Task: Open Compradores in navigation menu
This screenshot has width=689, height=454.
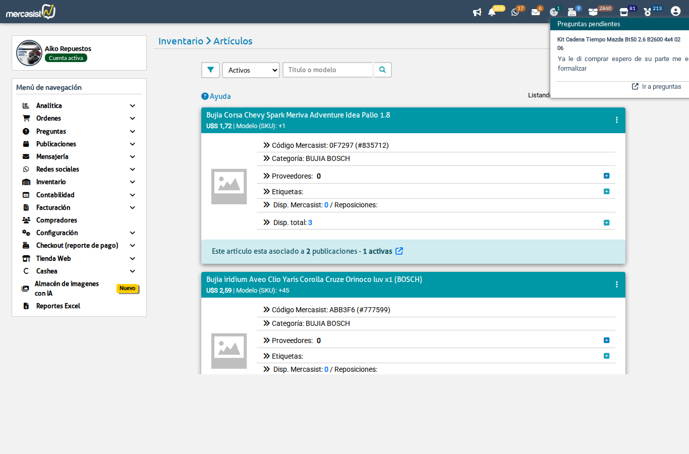Action: [56, 220]
